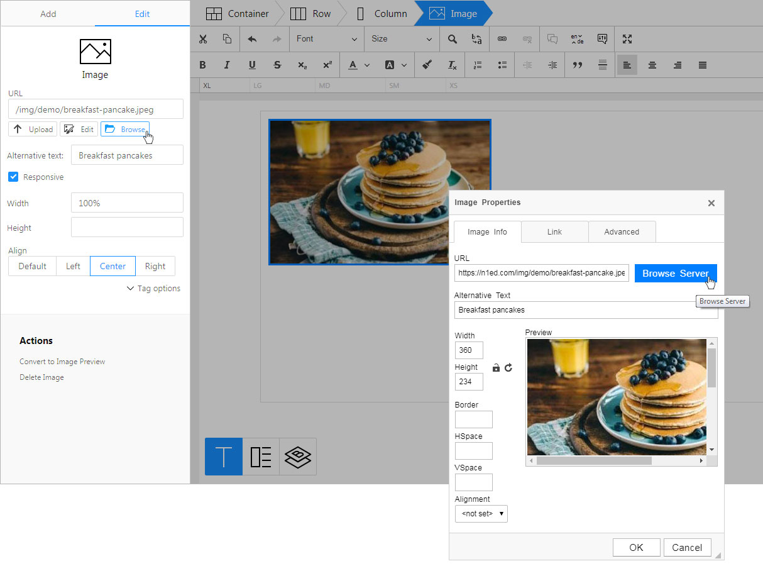Select the Image Info tab
Screen dimensions: 763x566
(x=487, y=231)
